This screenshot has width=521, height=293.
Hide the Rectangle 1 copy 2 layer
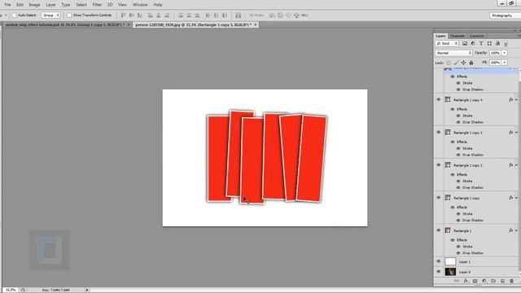tap(438, 165)
